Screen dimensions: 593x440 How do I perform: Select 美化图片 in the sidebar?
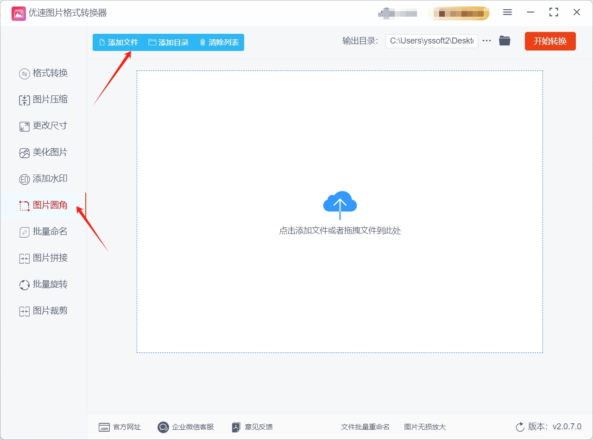[x=44, y=152]
